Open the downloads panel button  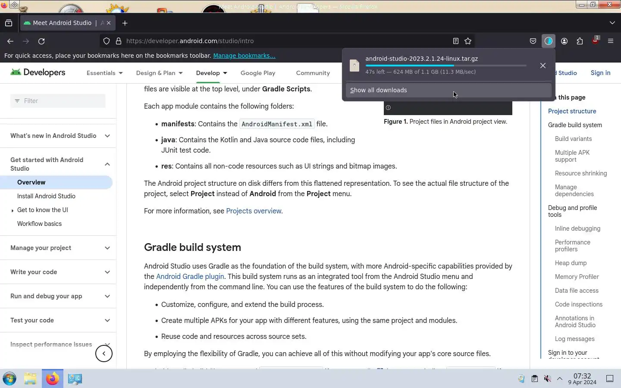pos(549,41)
